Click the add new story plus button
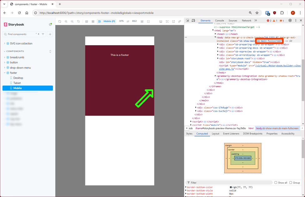This screenshot has height=197, width=305. [50, 34]
